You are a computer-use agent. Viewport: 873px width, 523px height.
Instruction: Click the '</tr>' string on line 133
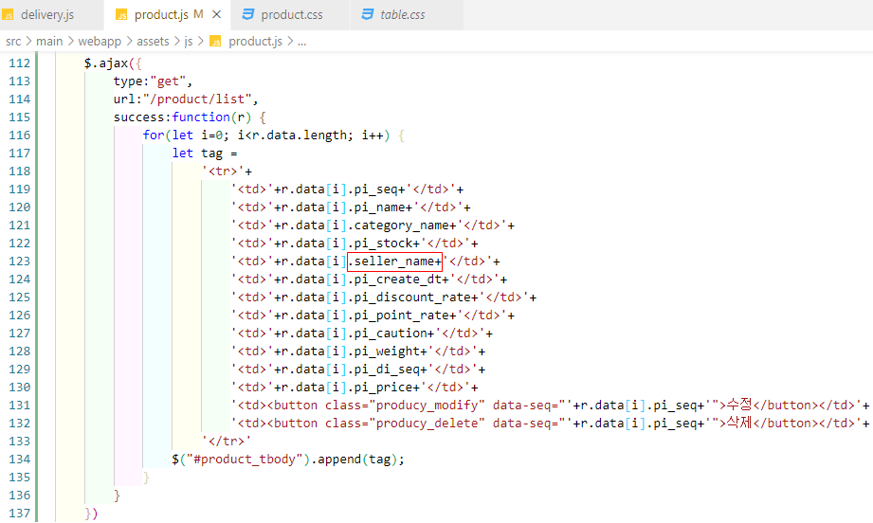pyautogui.click(x=226, y=442)
